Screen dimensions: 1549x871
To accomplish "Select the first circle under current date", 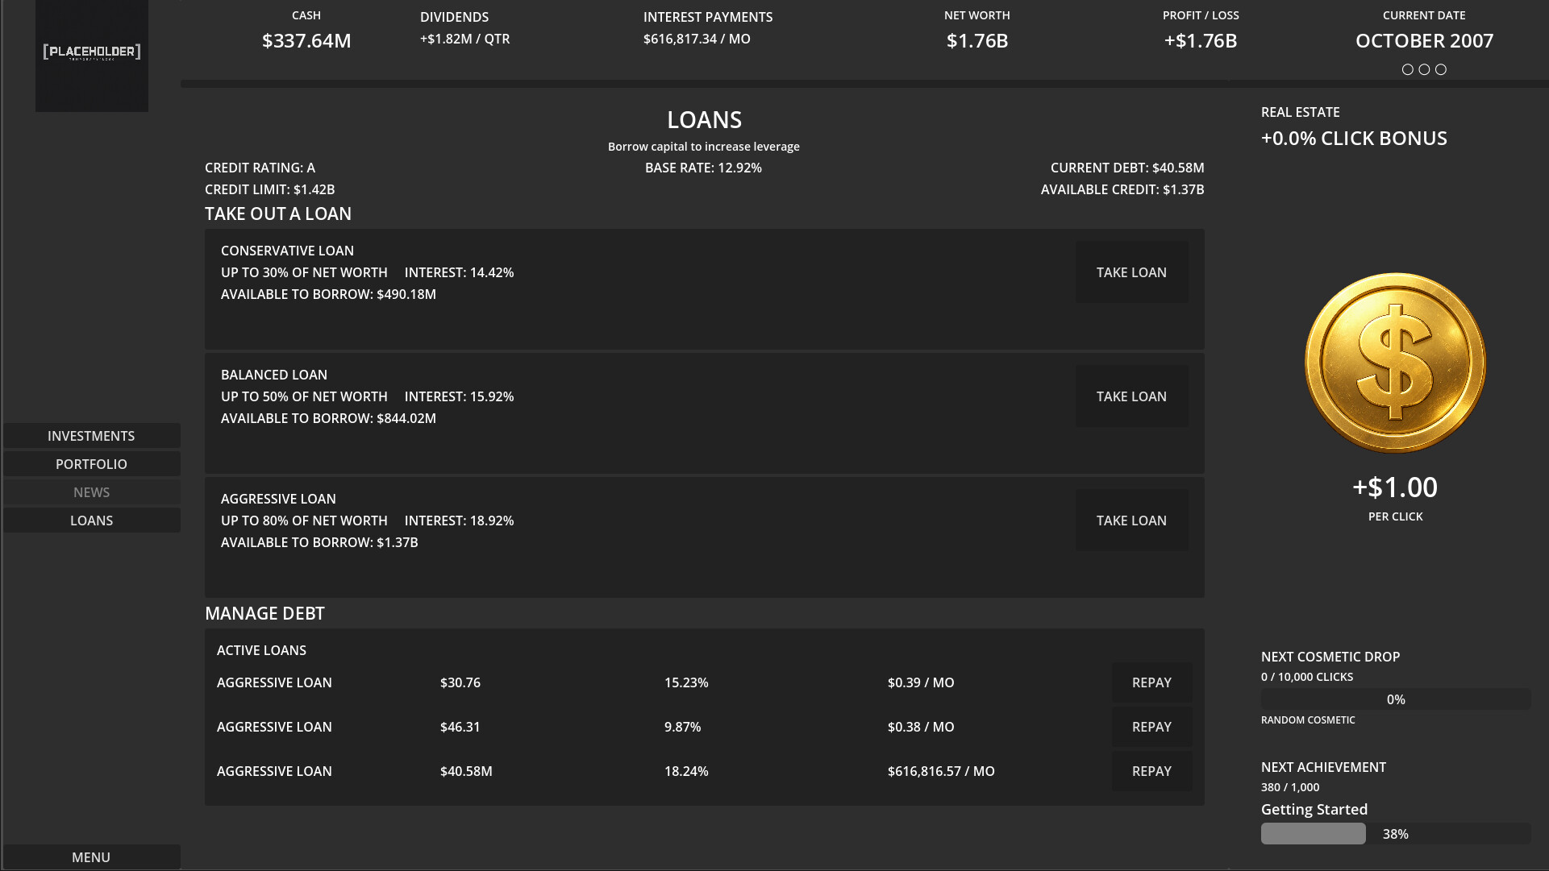I will 1408,69.
